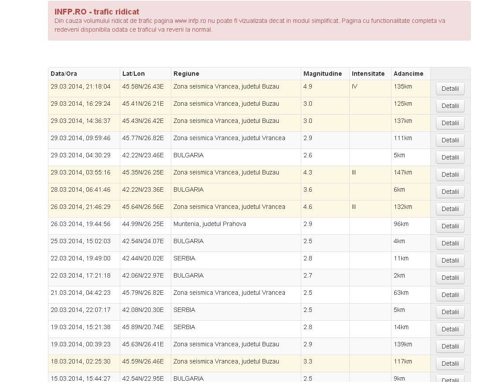The image size is (495, 382).
Task: Select the magnitude value 3.3
Action: (308, 361)
